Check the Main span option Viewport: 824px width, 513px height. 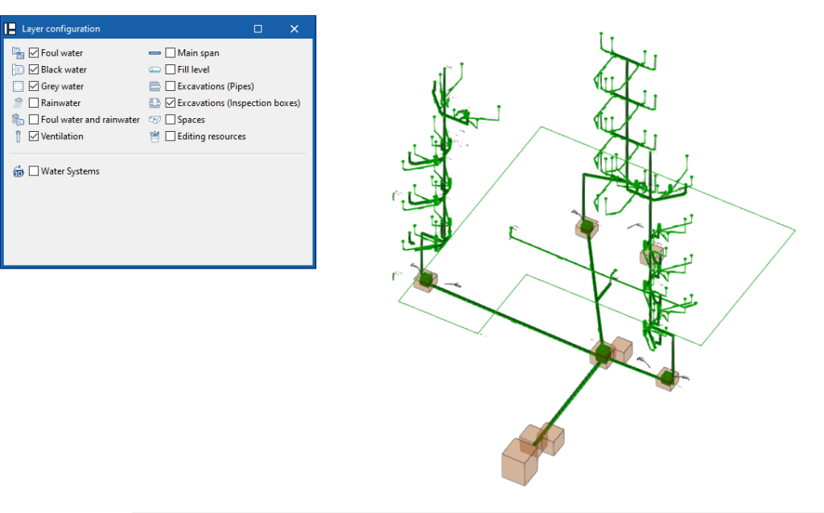coord(169,52)
